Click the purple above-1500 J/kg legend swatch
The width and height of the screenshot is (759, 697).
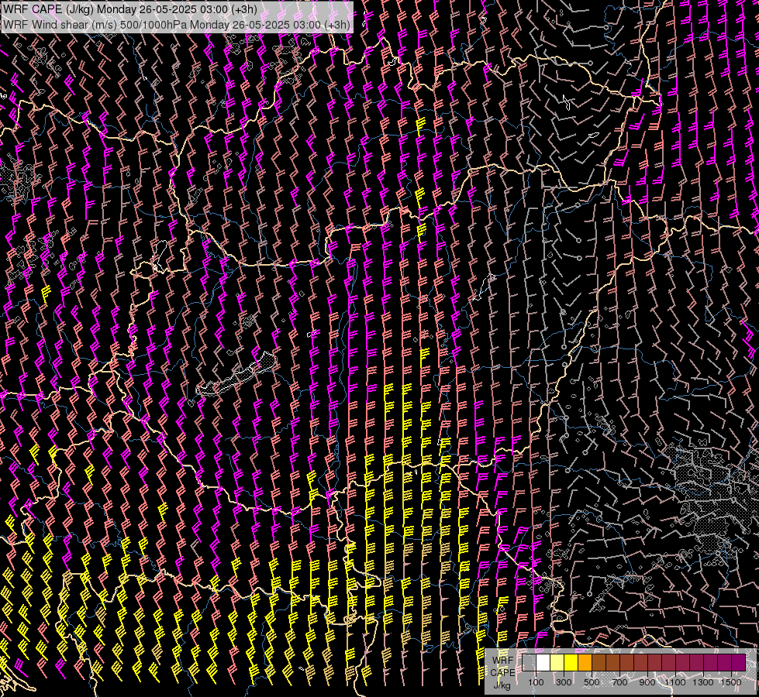[739, 663]
